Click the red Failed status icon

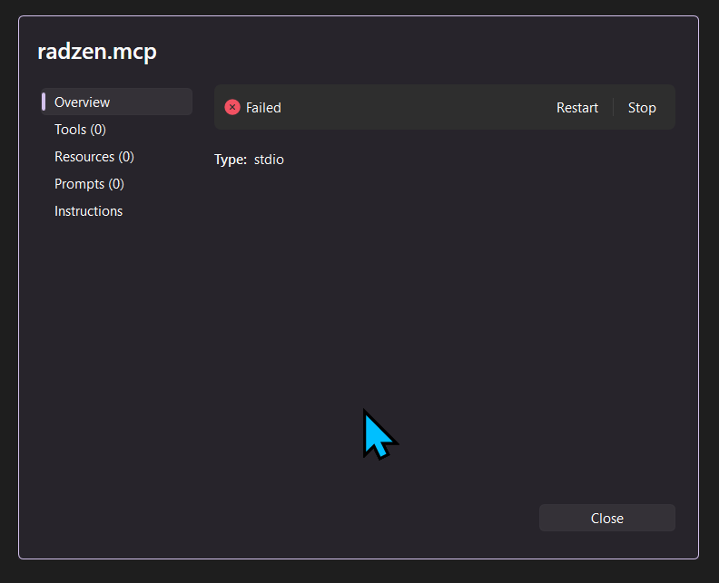[x=232, y=107]
